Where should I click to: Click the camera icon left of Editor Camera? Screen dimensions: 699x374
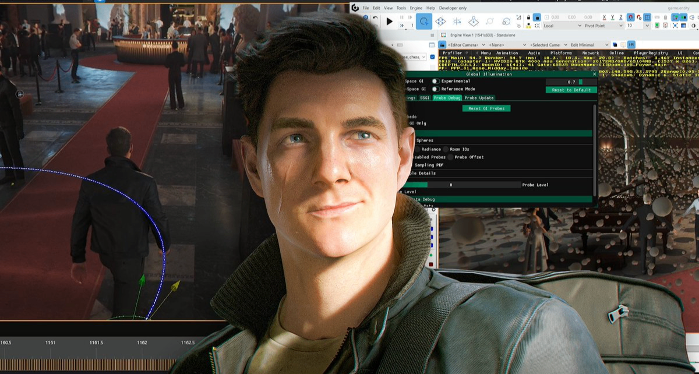(442, 45)
